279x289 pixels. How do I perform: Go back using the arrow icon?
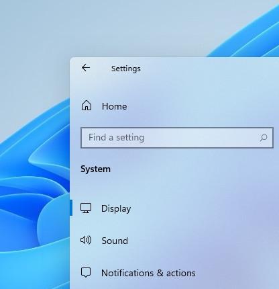(x=86, y=68)
